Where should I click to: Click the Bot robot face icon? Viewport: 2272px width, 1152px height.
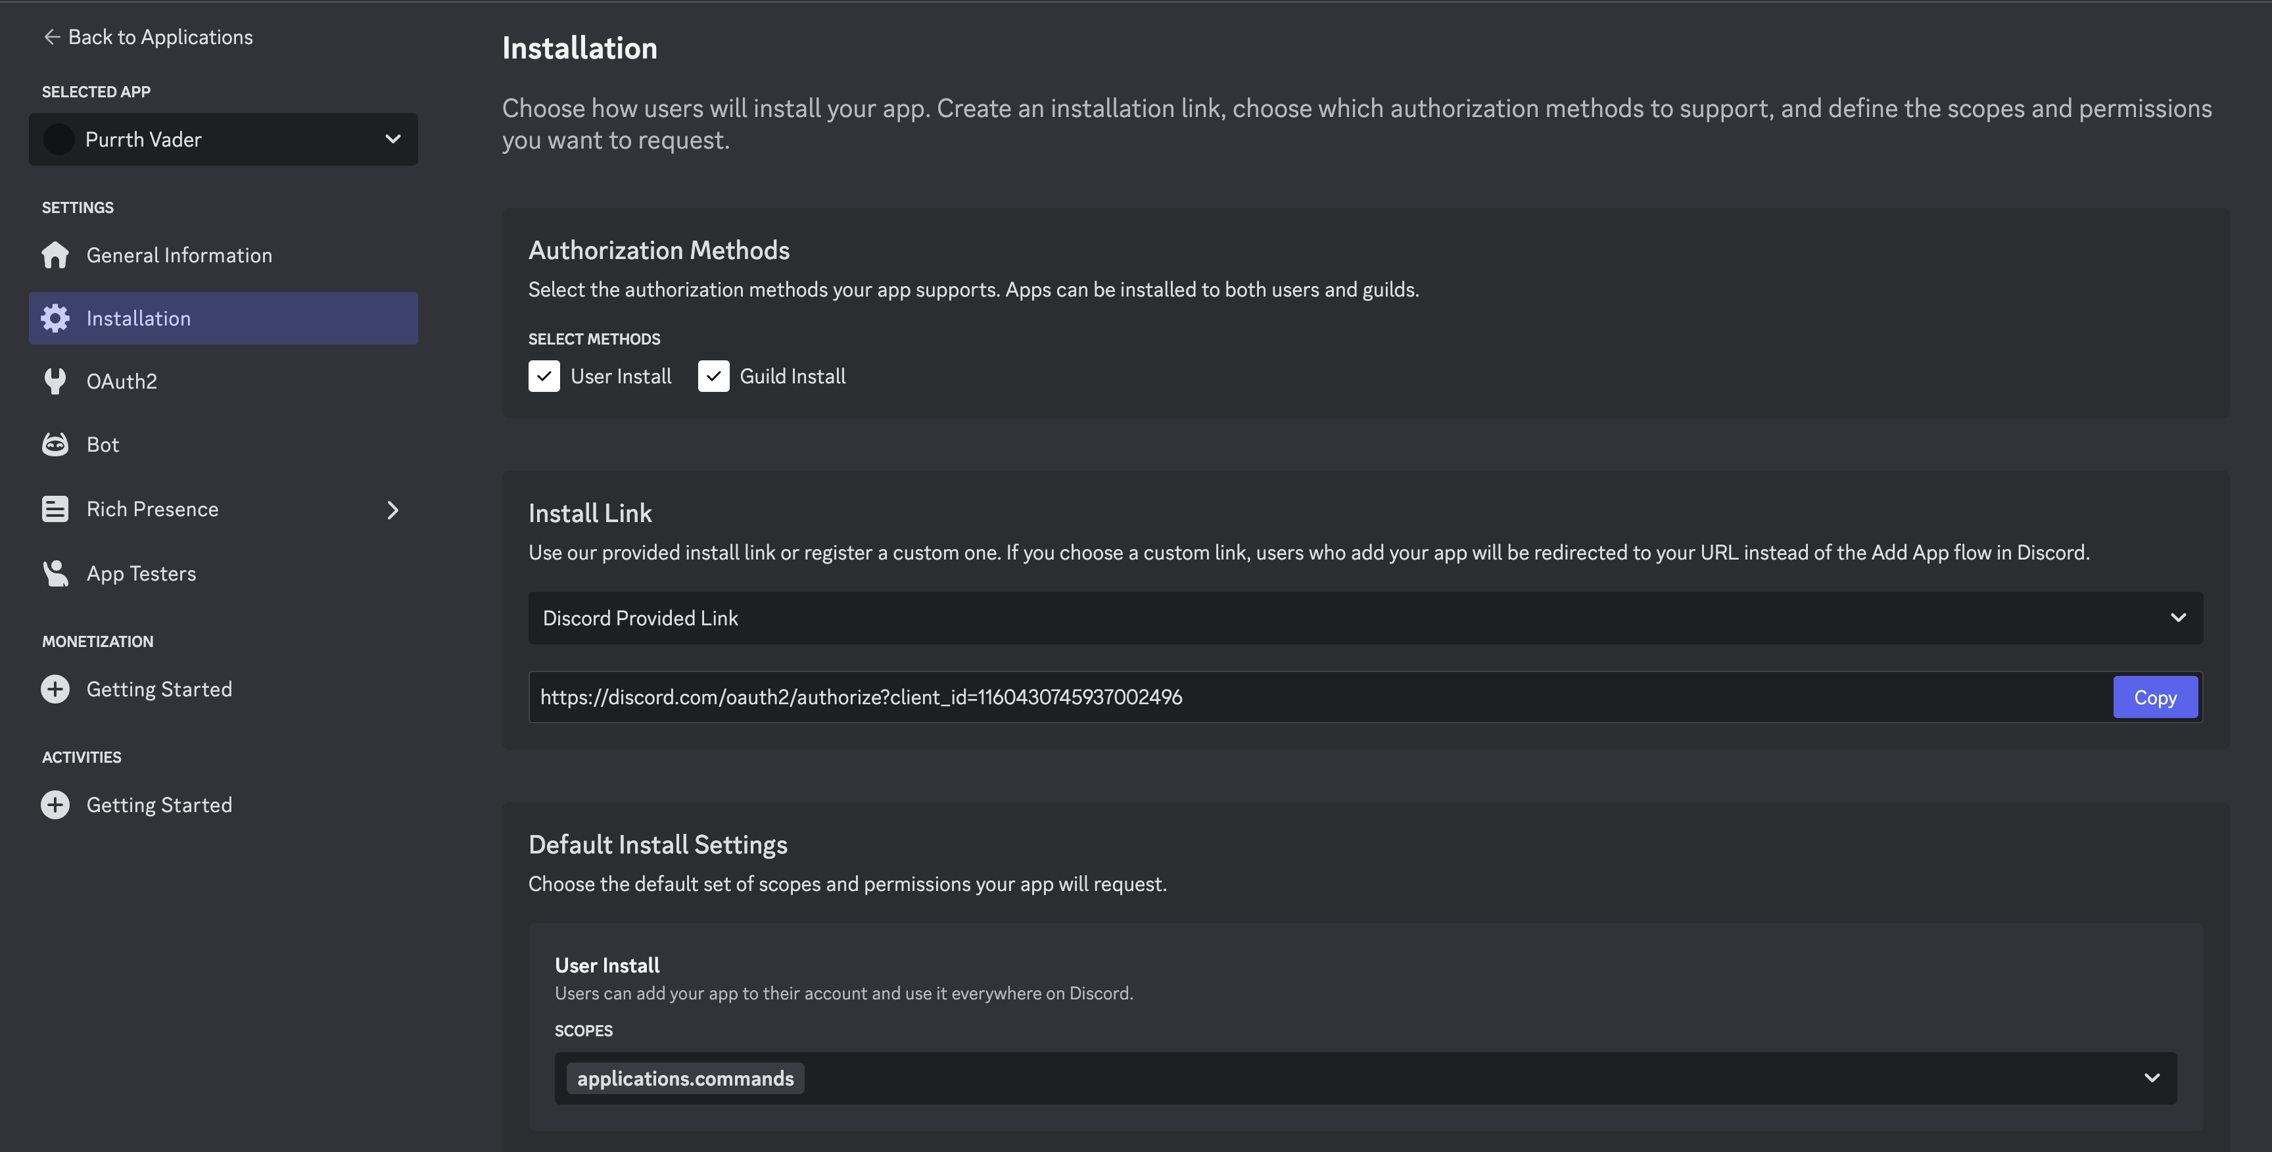(x=55, y=444)
